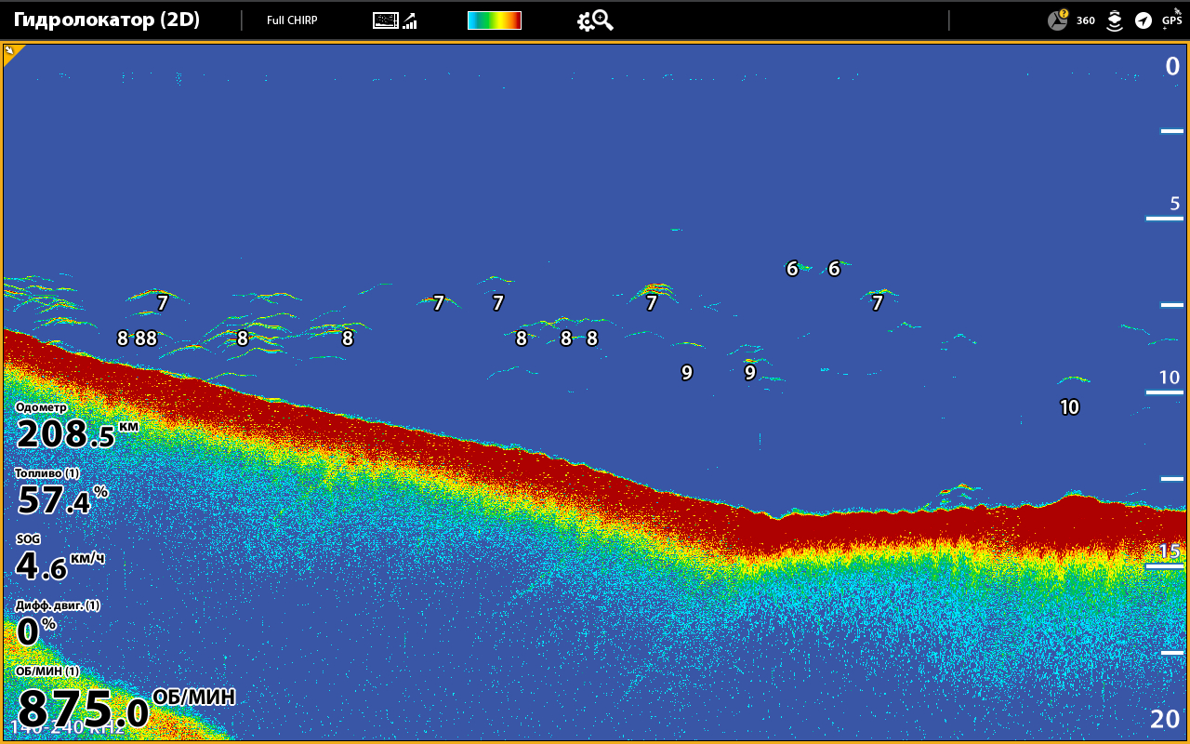
Task: Click the 15 depth tick on the range scale
Action: [1168, 551]
